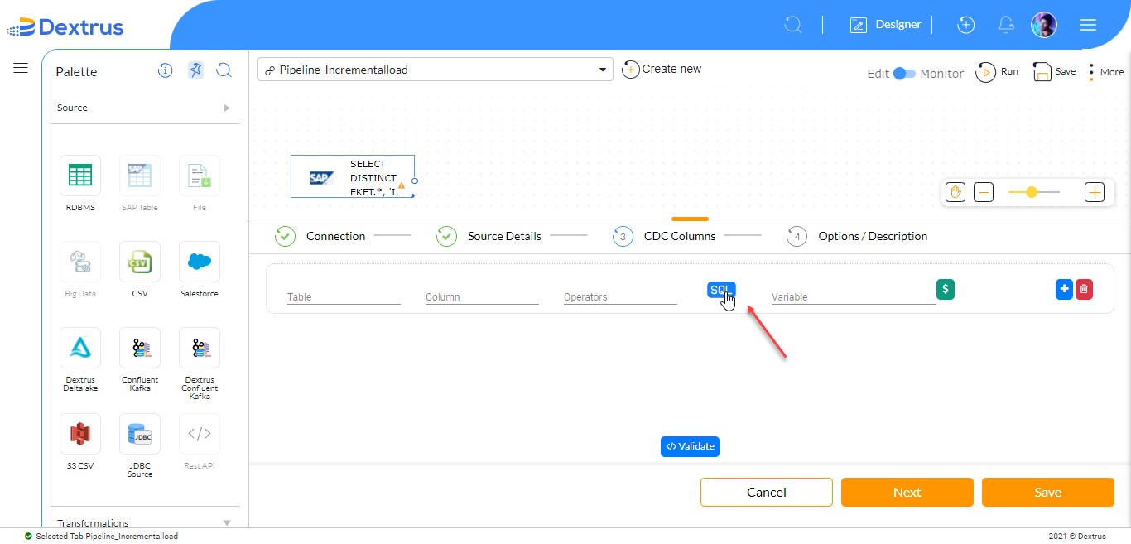Screen dimensions: 1131x544
Task: Click the Next button
Action: pyautogui.click(x=907, y=492)
